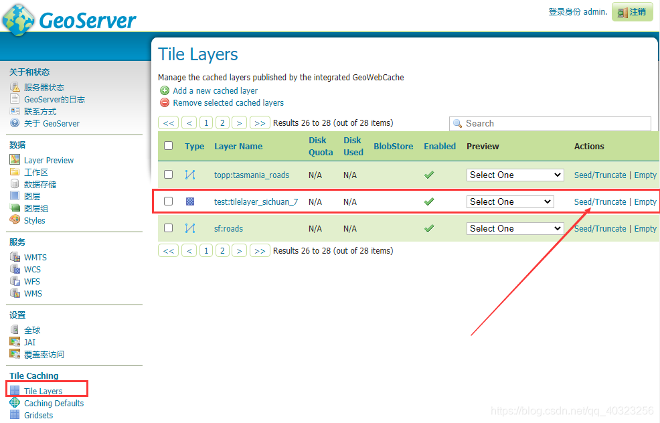Click the Tile Layers grid icon
The width and height of the screenshot is (660, 423).
15,391
